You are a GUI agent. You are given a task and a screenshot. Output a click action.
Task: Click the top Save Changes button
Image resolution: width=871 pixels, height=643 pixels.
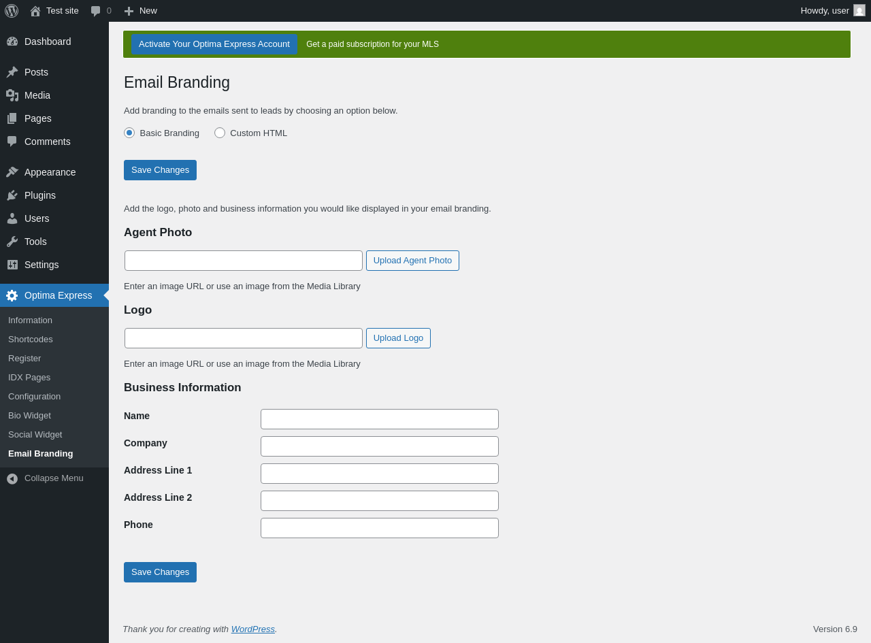(160, 170)
